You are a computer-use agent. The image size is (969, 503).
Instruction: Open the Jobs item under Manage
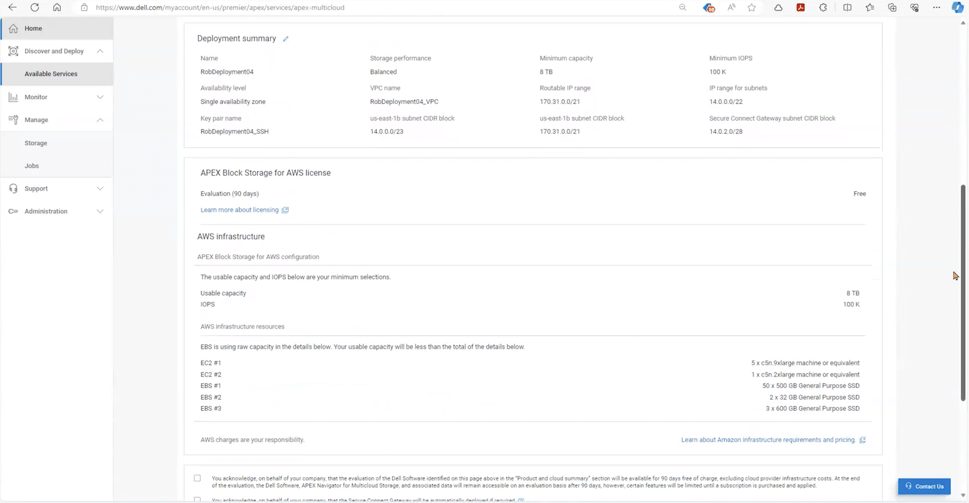(x=32, y=166)
